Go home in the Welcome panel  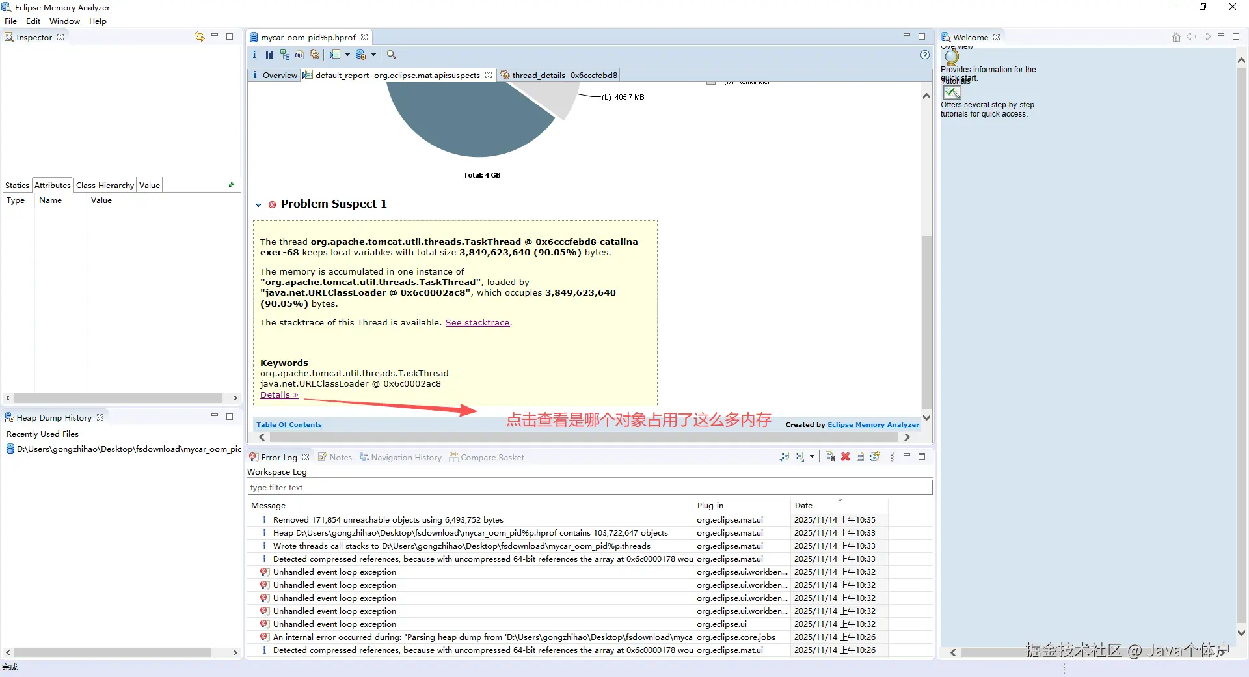point(1176,37)
